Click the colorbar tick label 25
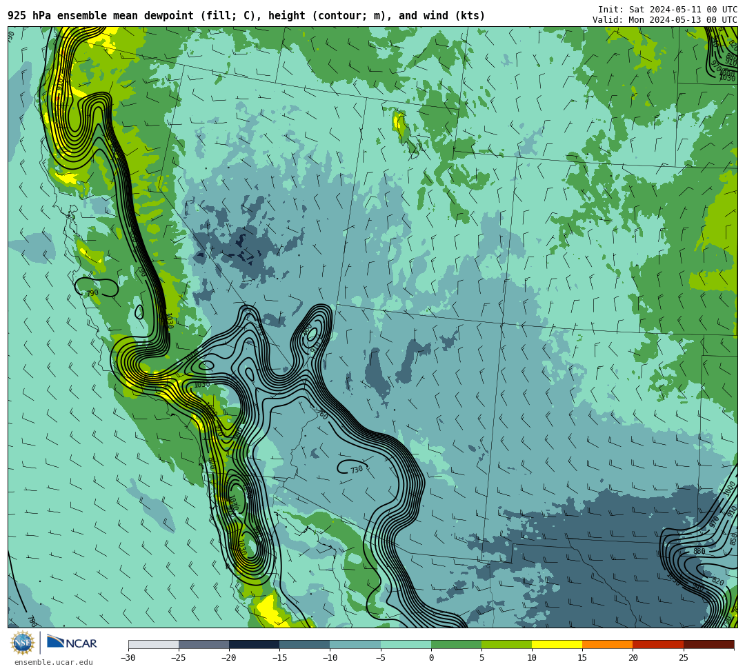Screen dimensions: 745x671 (x=683, y=658)
